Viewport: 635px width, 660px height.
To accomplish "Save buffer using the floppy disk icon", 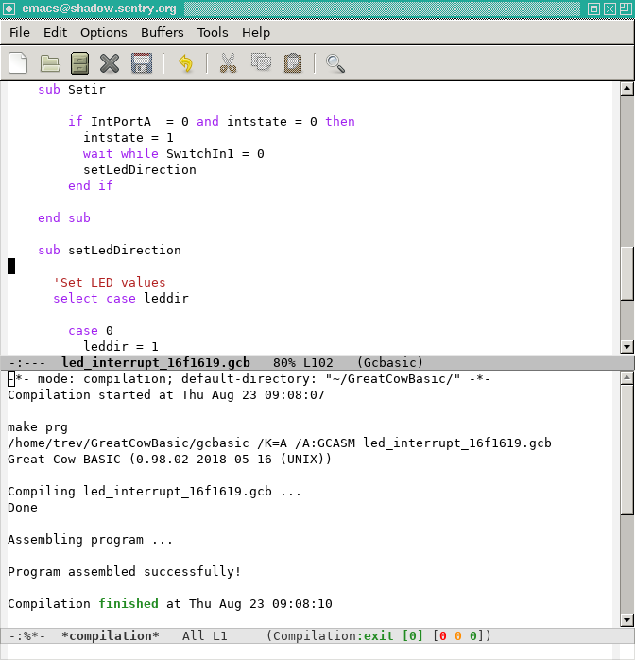I will [x=142, y=63].
